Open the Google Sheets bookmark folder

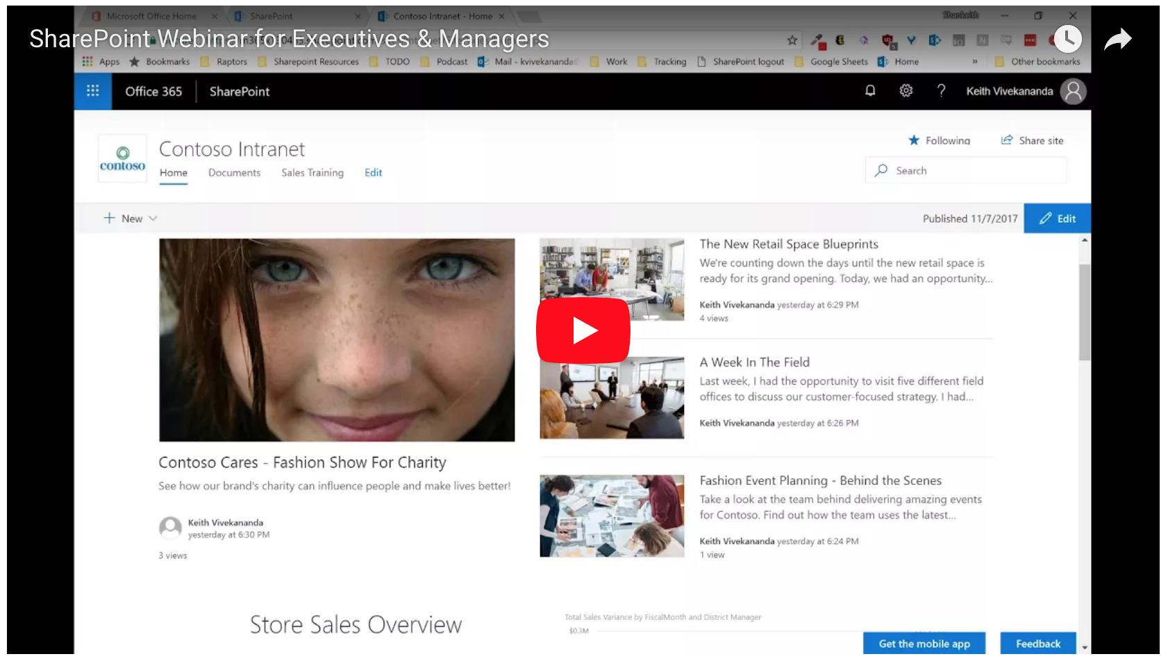(x=831, y=62)
